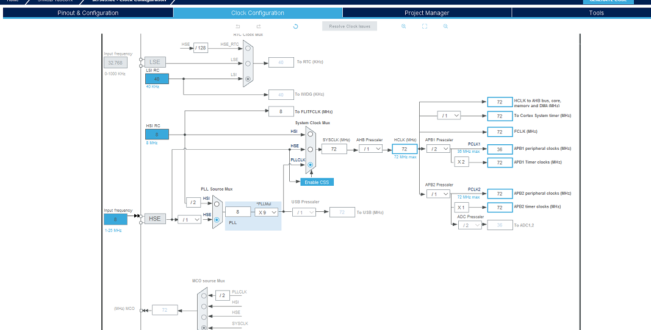The image size is (651, 330).
Task: Choose HSI as PLL Source Mux input
Action: click(x=217, y=204)
